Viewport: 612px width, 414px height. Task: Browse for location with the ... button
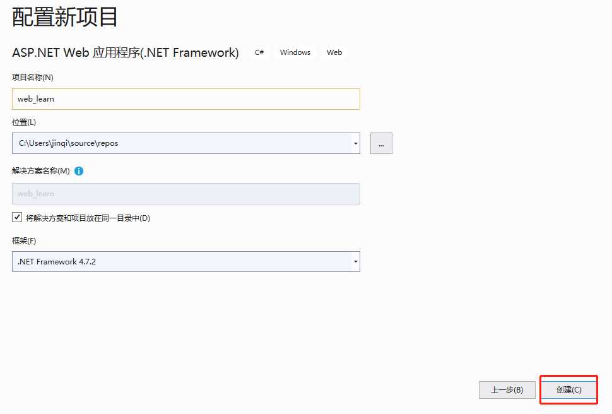point(381,143)
